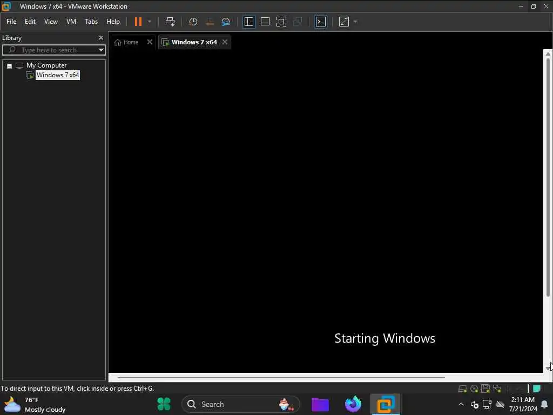
Task: Open the Edit menu
Action: [x=30, y=22]
